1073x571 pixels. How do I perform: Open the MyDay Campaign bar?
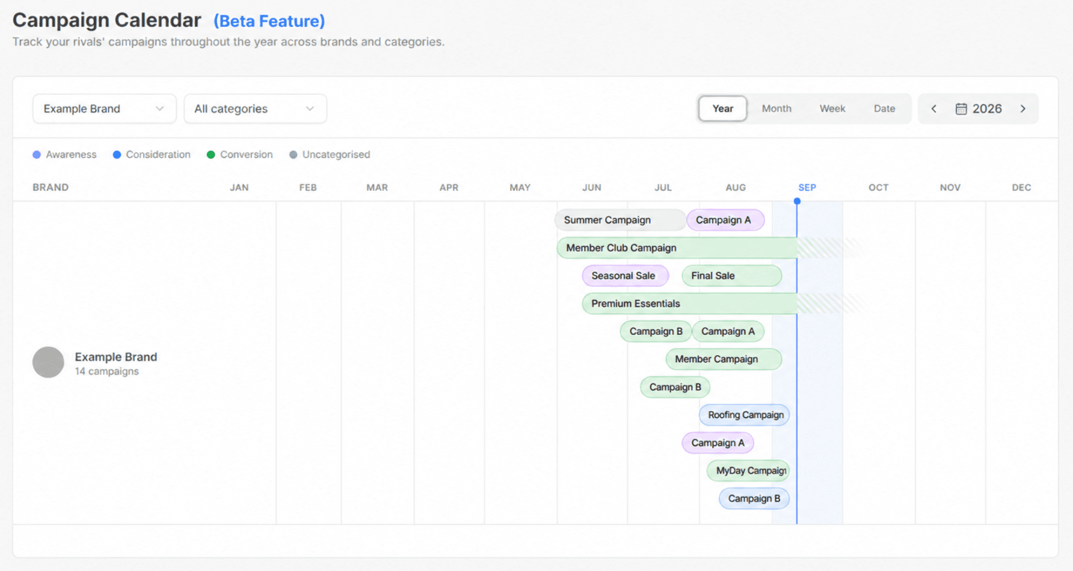click(x=748, y=471)
